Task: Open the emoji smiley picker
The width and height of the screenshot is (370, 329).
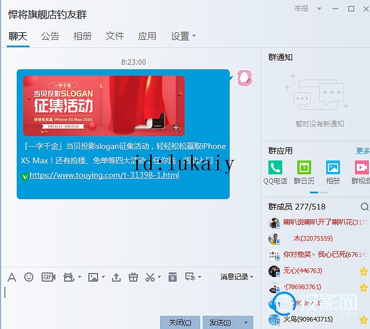Action: (29, 277)
